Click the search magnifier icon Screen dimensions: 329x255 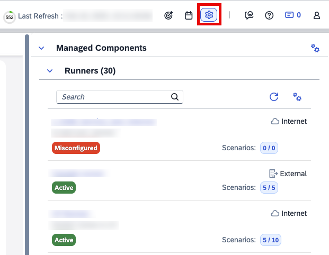click(174, 97)
